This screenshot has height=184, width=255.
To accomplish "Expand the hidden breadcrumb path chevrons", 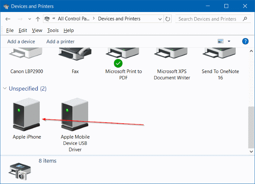I will [x=54, y=19].
